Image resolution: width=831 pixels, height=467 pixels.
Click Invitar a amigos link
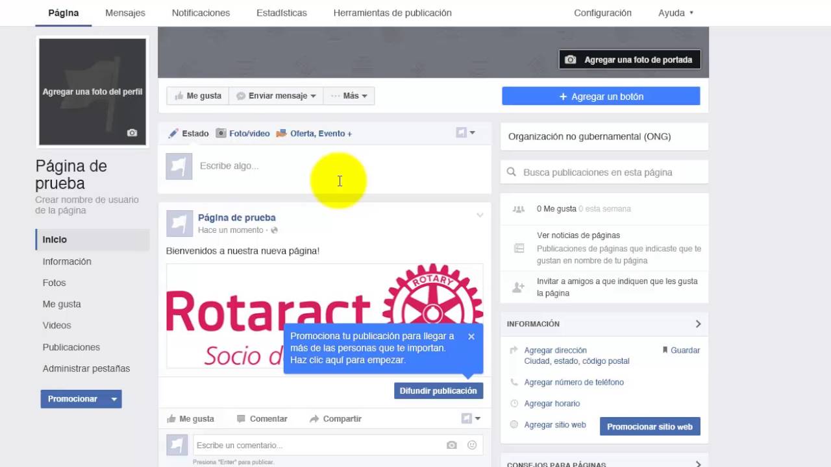click(617, 287)
